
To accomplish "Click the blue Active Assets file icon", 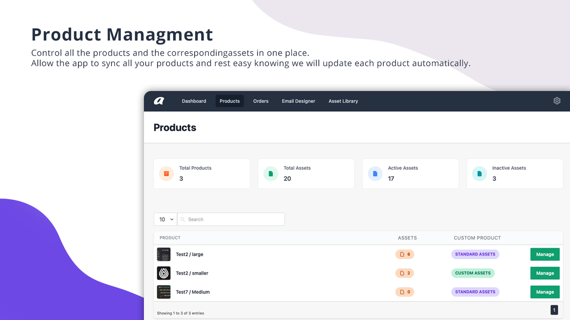I will tap(375, 174).
